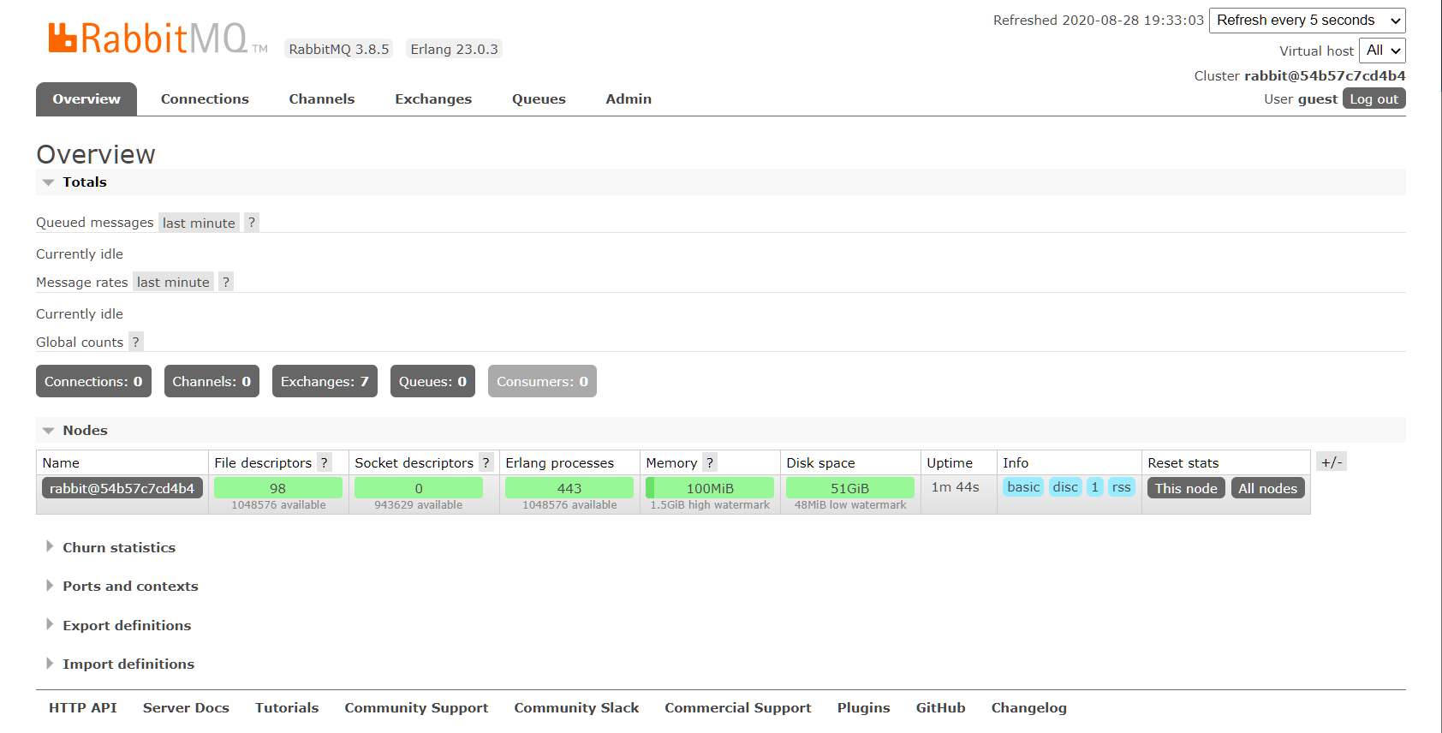Click the Socket descriptors help icon

point(486,463)
